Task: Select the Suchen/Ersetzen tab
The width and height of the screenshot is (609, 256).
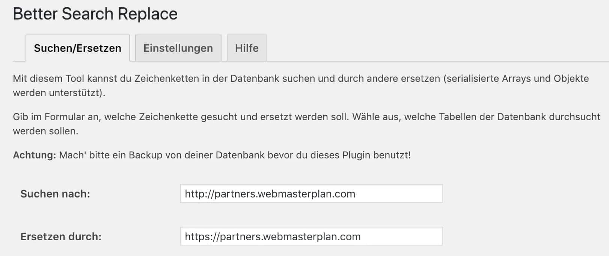Action: 78,48
